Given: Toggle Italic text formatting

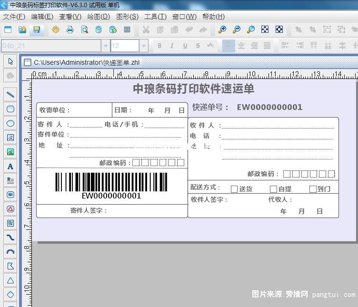Looking at the screenshot, I should (172, 46).
